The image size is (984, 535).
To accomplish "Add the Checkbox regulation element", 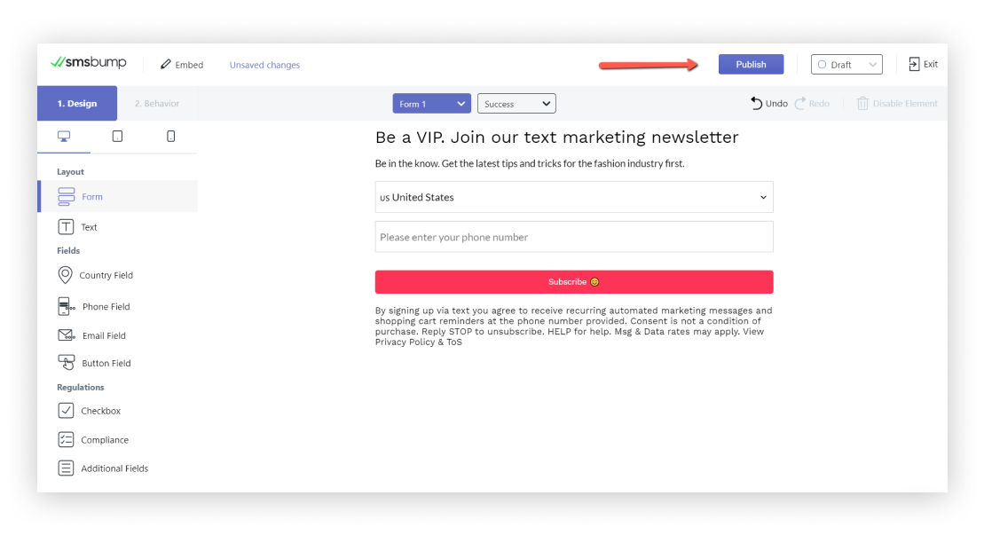I will coord(89,411).
